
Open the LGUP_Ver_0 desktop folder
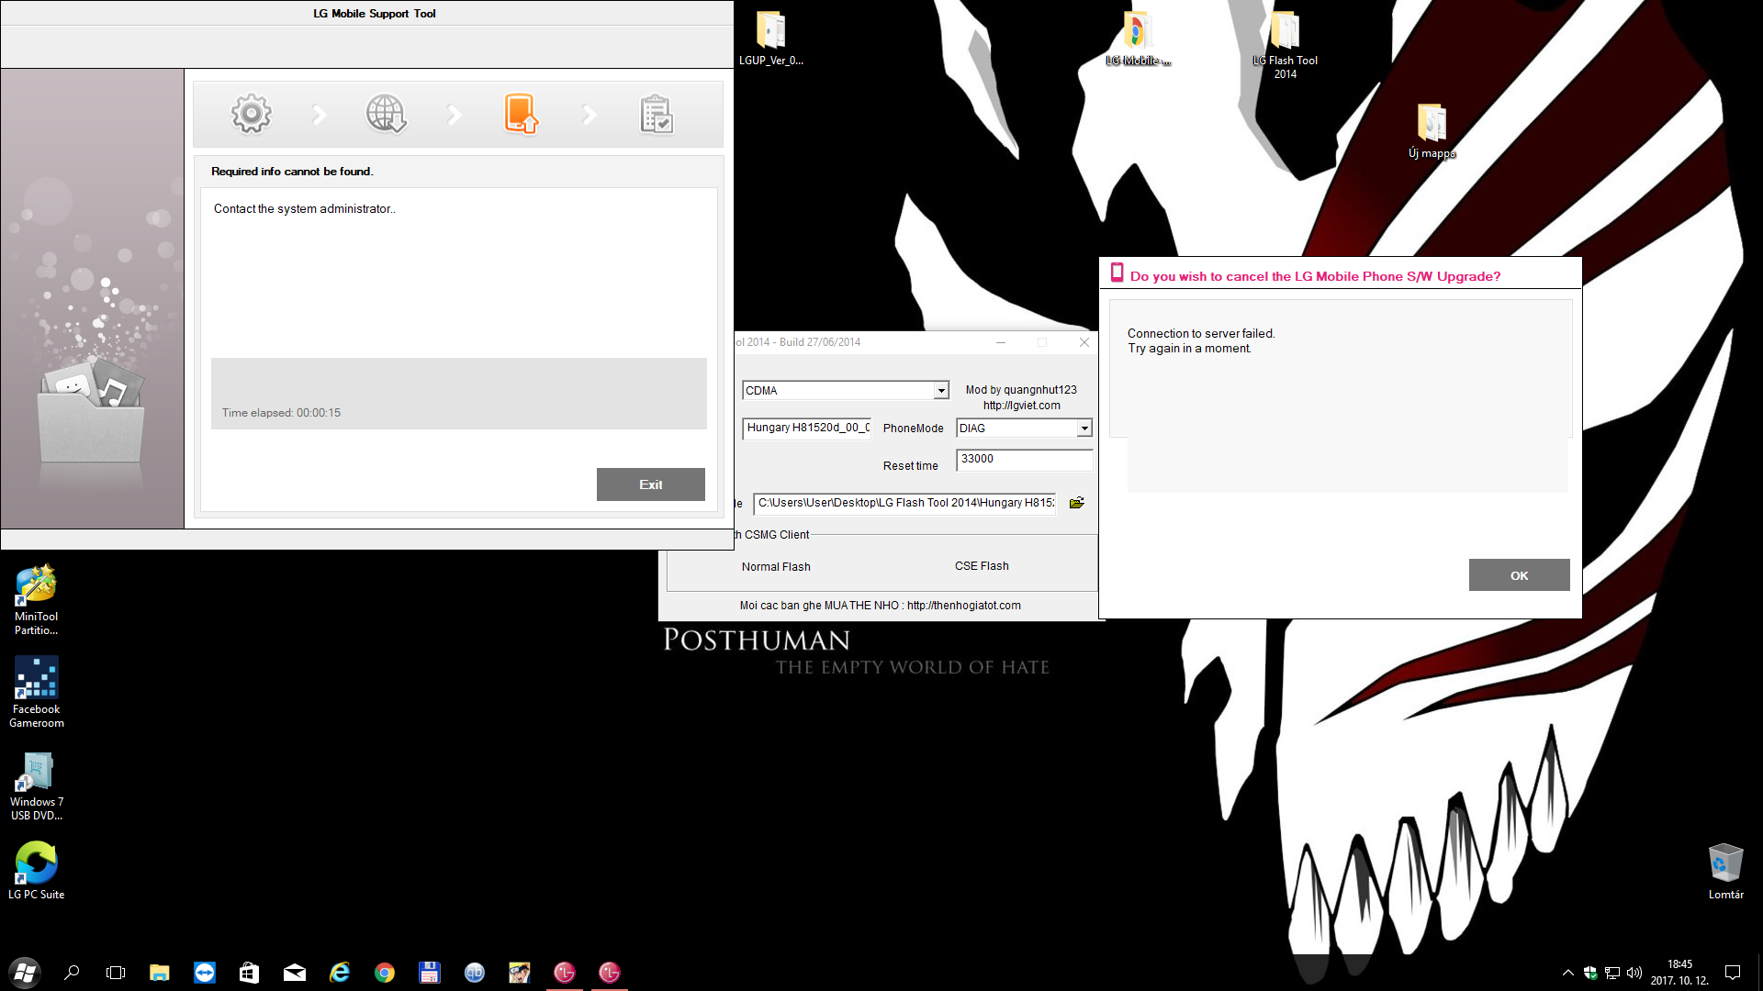pos(771,39)
